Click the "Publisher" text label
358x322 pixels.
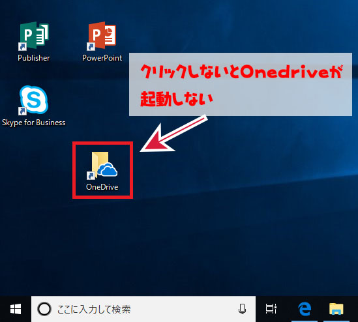pyautogui.click(x=33, y=58)
